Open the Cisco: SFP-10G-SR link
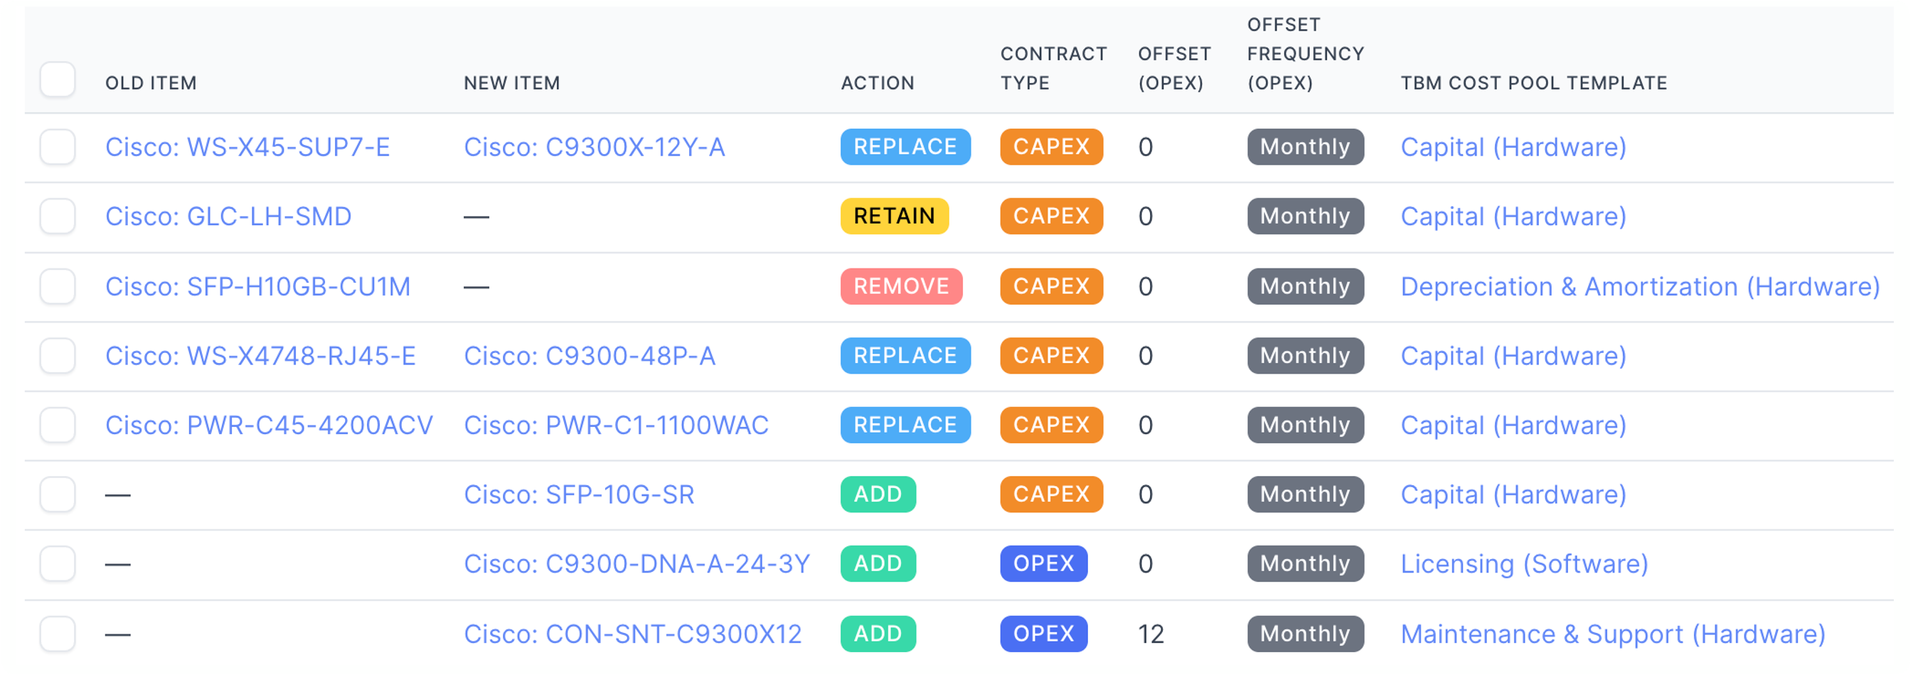 click(x=578, y=494)
